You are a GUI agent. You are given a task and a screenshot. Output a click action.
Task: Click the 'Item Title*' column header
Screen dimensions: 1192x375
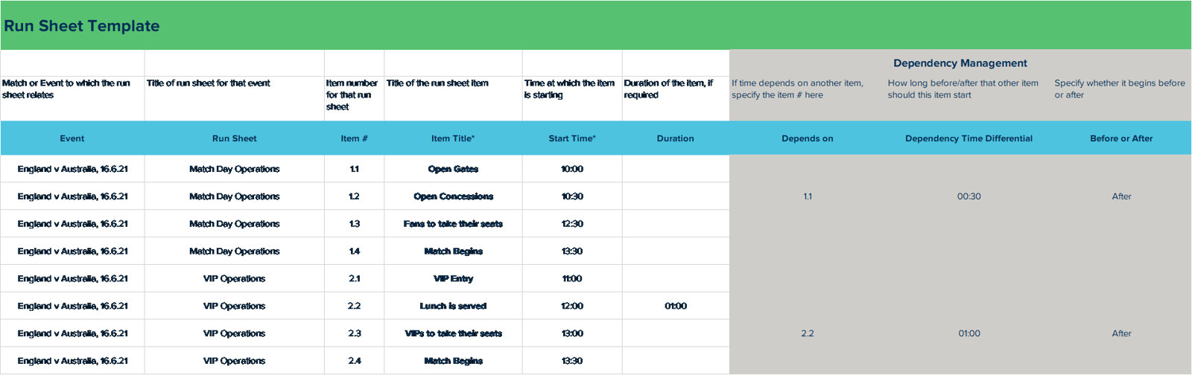tap(453, 138)
